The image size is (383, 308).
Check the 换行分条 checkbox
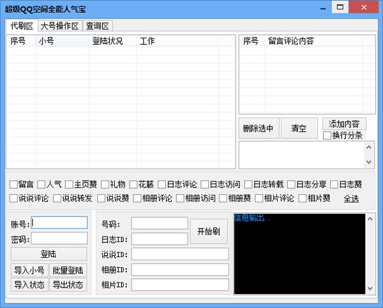tap(327, 135)
